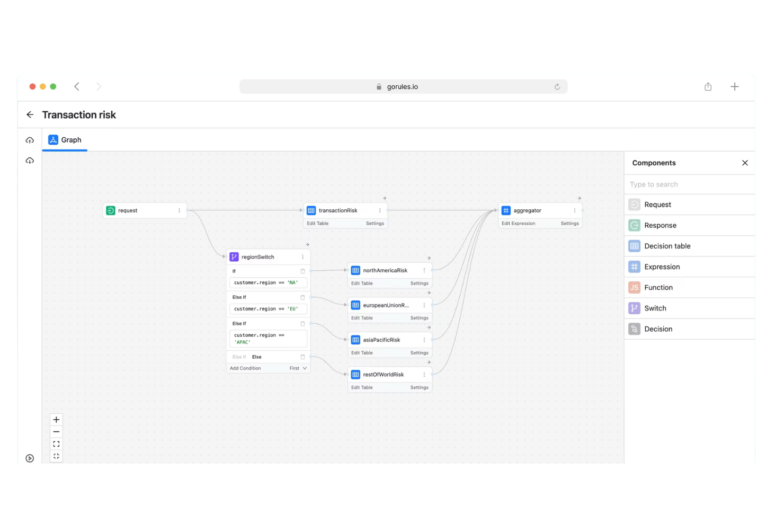
Task: Click Settings on restOfWorldRisk node
Action: tap(418, 387)
